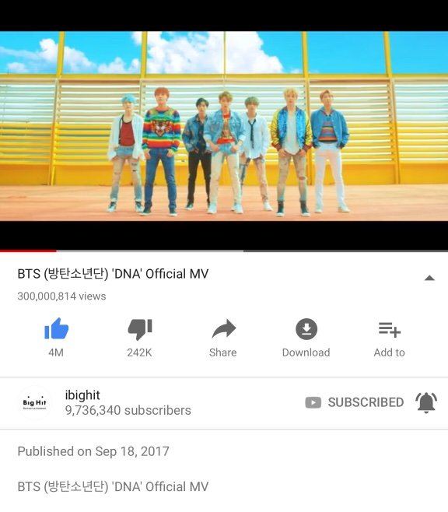Tap the 300,000,814 views count
The height and width of the screenshot is (512, 448).
pyautogui.click(x=61, y=296)
